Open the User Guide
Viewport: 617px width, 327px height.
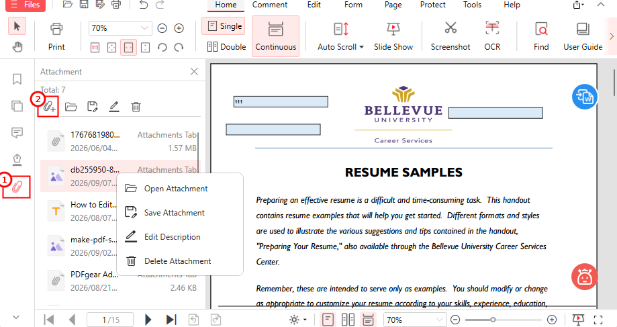point(583,37)
